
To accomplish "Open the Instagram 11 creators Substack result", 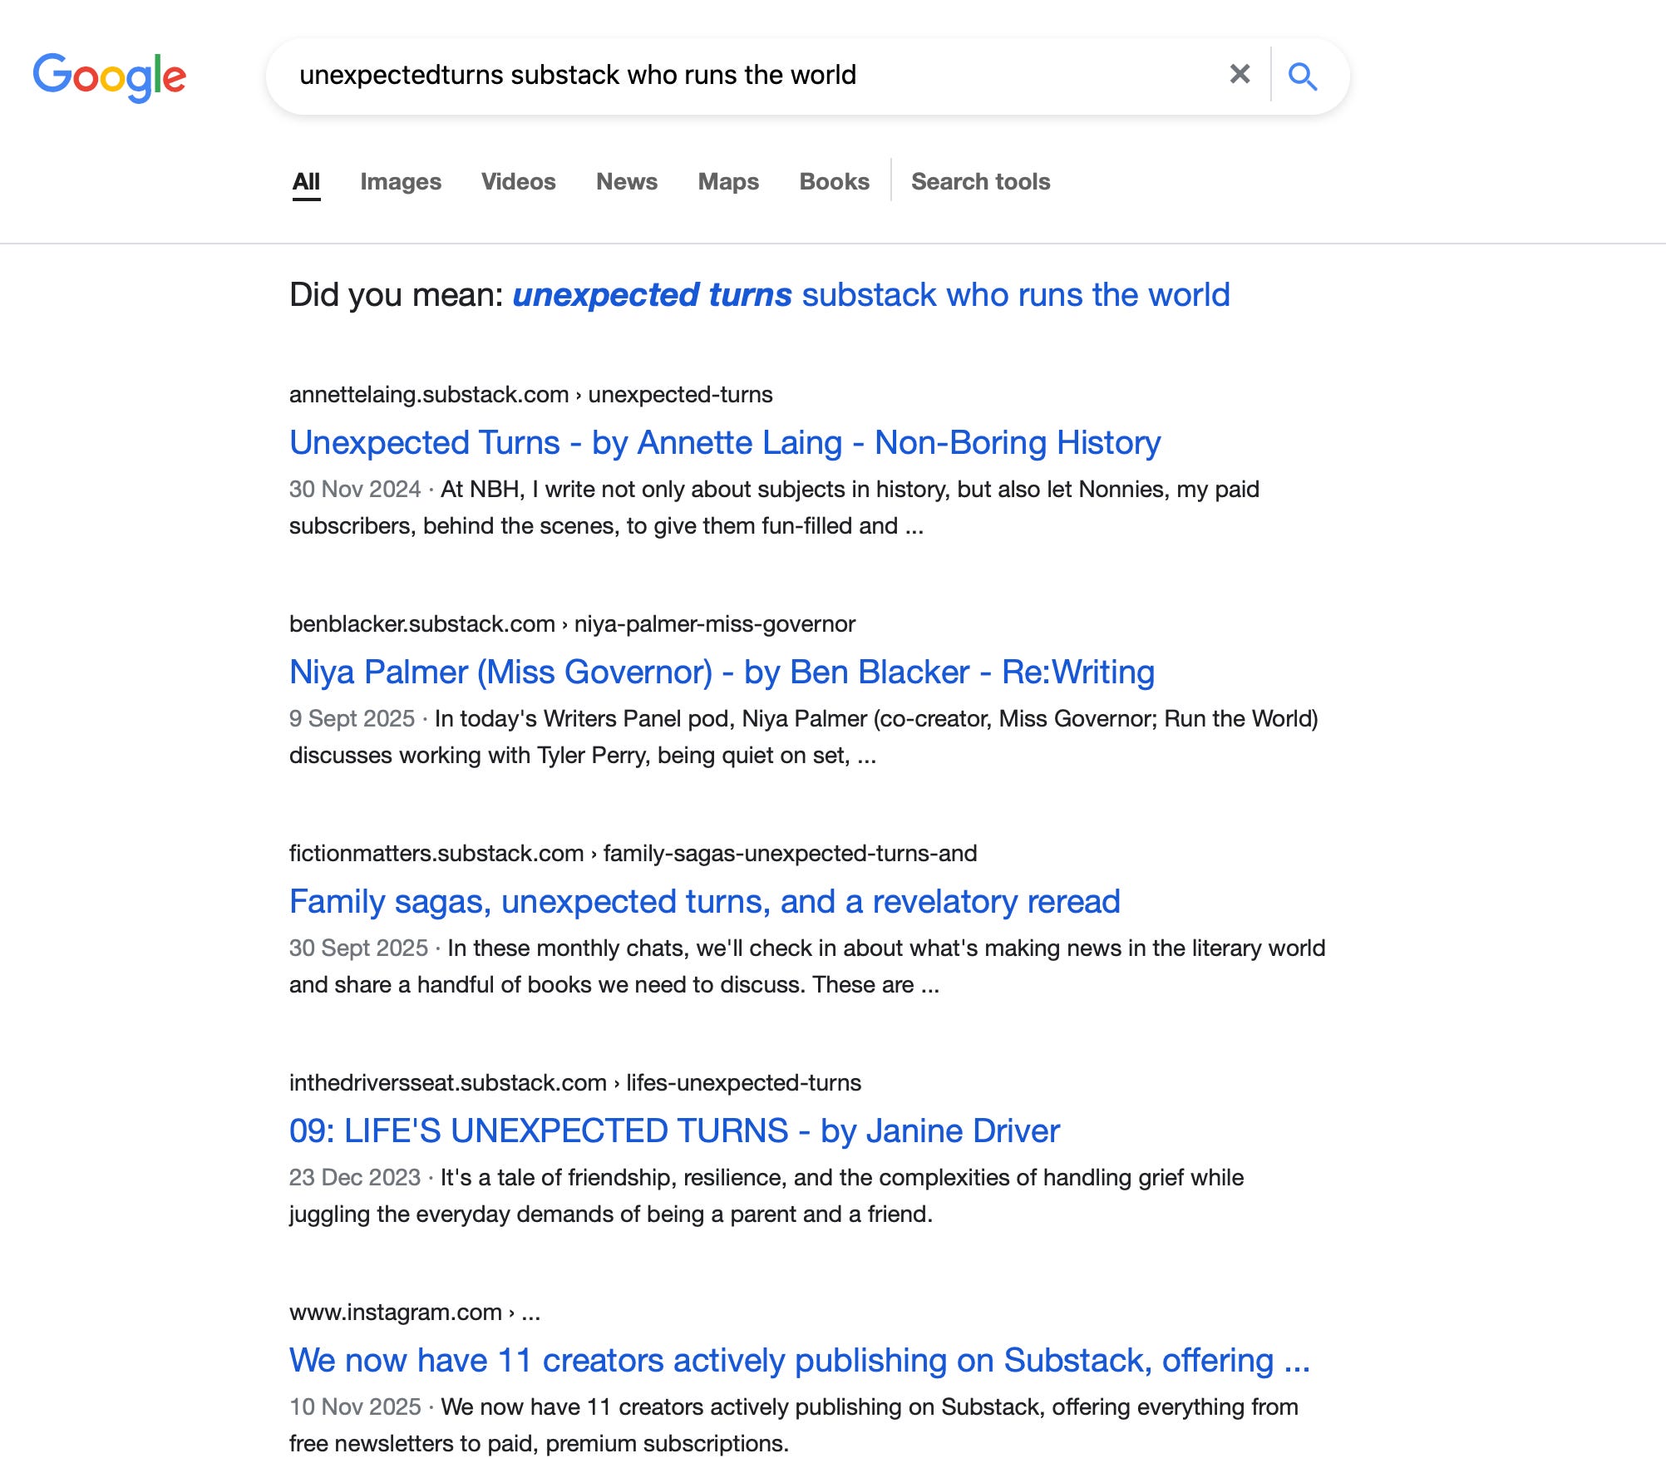I will (x=799, y=1360).
